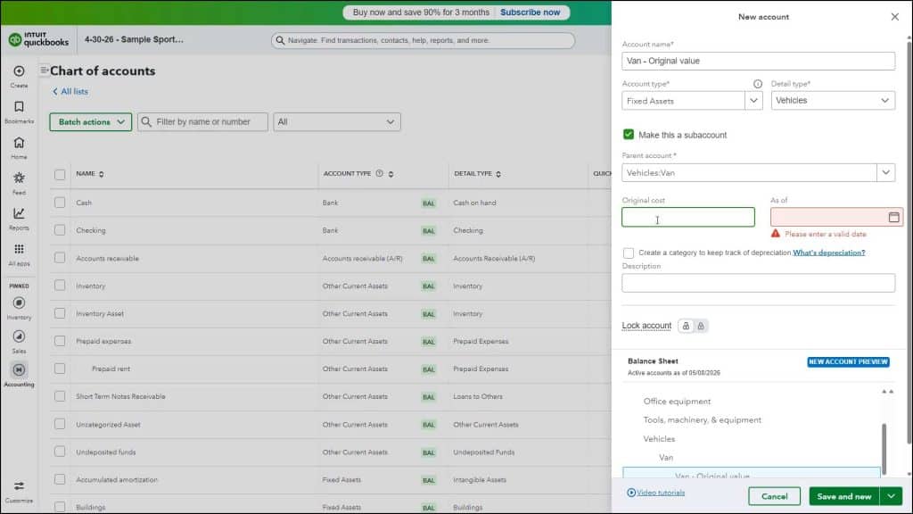Collapse the navigation menu icon beside title
The width and height of the screenshot is (913, 514).
click(x=45, y=70)
